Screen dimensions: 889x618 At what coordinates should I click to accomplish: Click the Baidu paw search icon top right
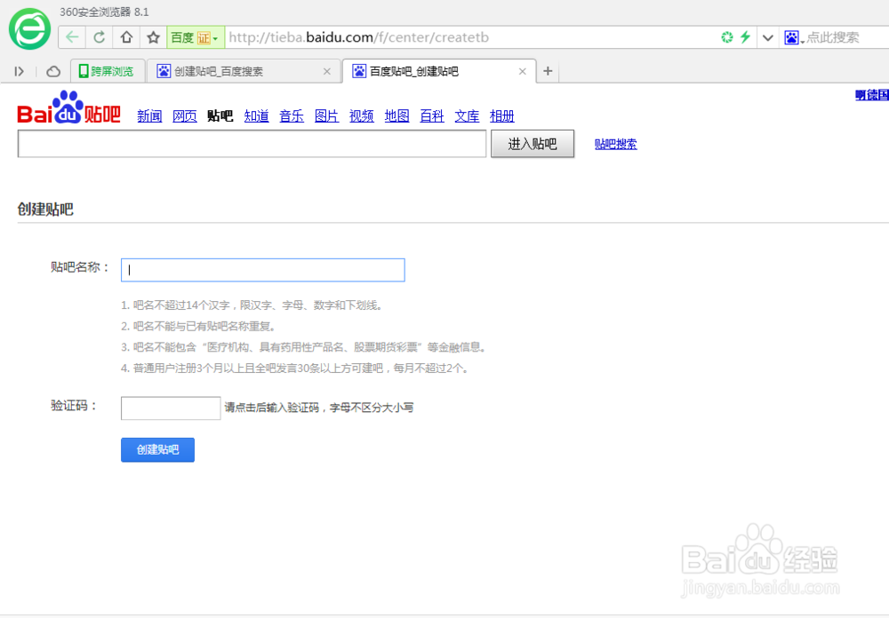(790, 37)
